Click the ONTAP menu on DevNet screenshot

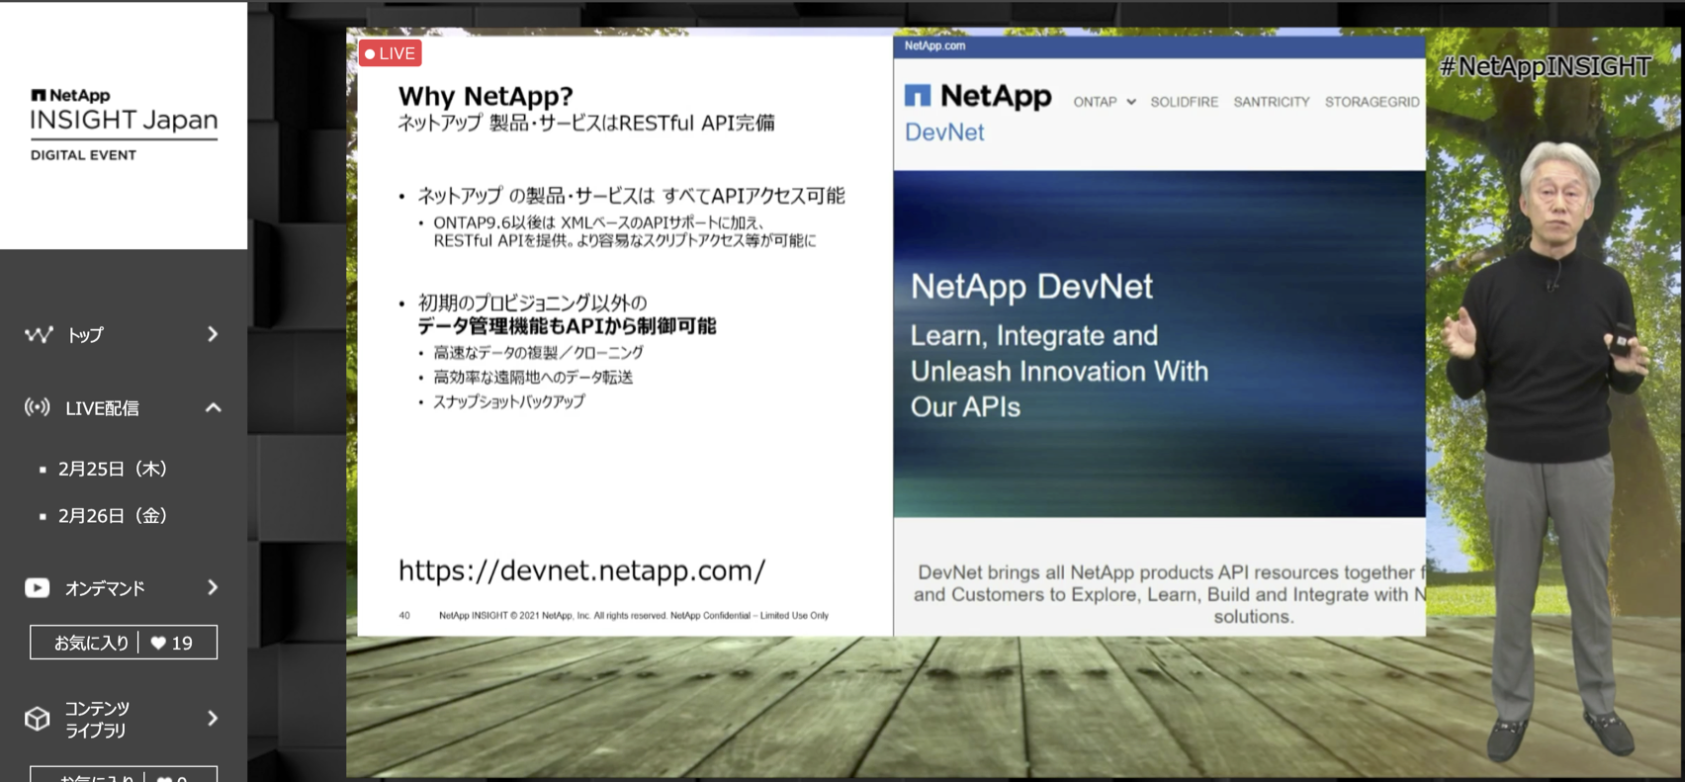[1105, 102]
